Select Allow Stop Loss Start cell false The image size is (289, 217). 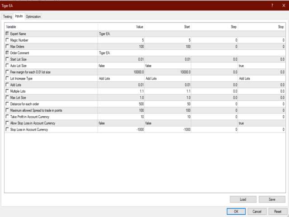coord(168,123)
